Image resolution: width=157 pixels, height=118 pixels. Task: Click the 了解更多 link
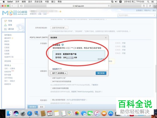click(x=95, y=85)
